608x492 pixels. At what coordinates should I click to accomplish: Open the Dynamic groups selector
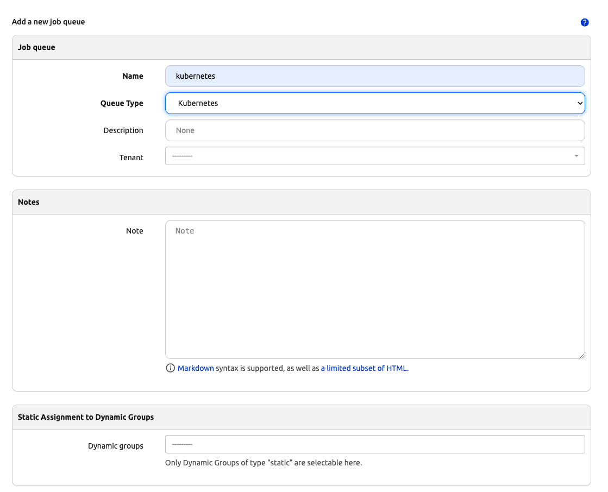tap(375, 444)
